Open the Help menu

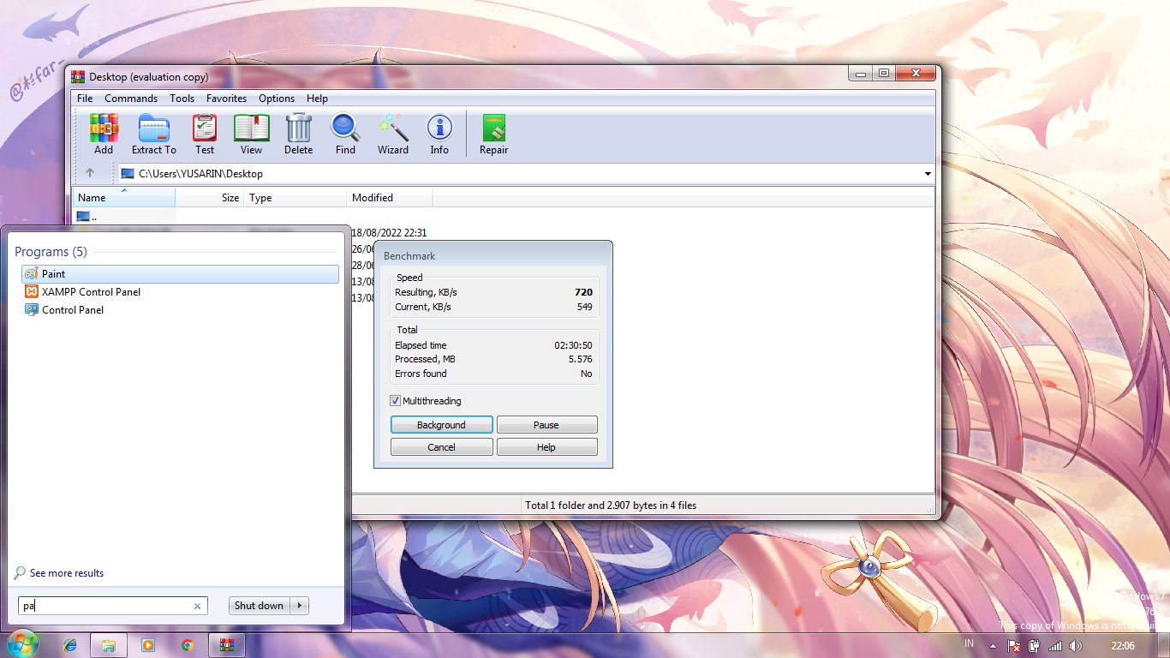[x=317, y=99]
